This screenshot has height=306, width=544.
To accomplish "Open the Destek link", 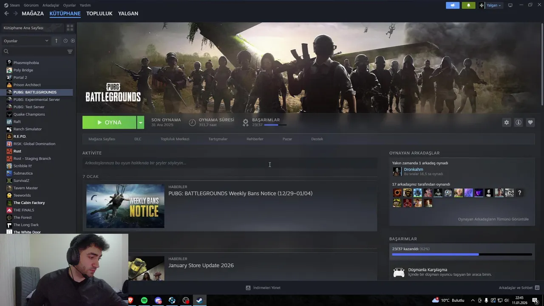I will [x=317, y=139].
